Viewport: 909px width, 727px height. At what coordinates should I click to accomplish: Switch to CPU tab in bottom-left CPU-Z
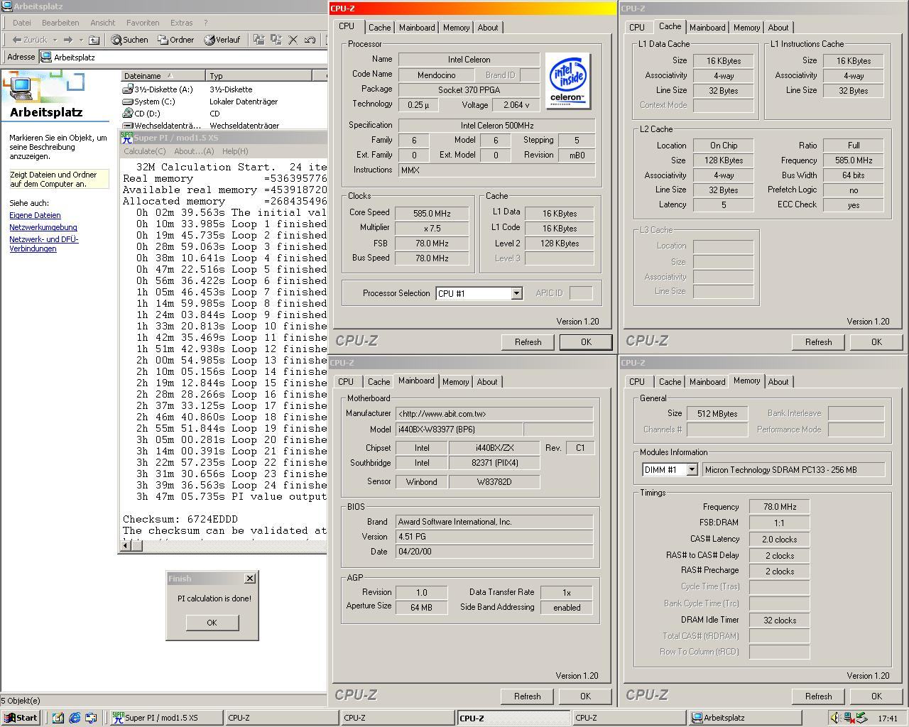[346, 382]
